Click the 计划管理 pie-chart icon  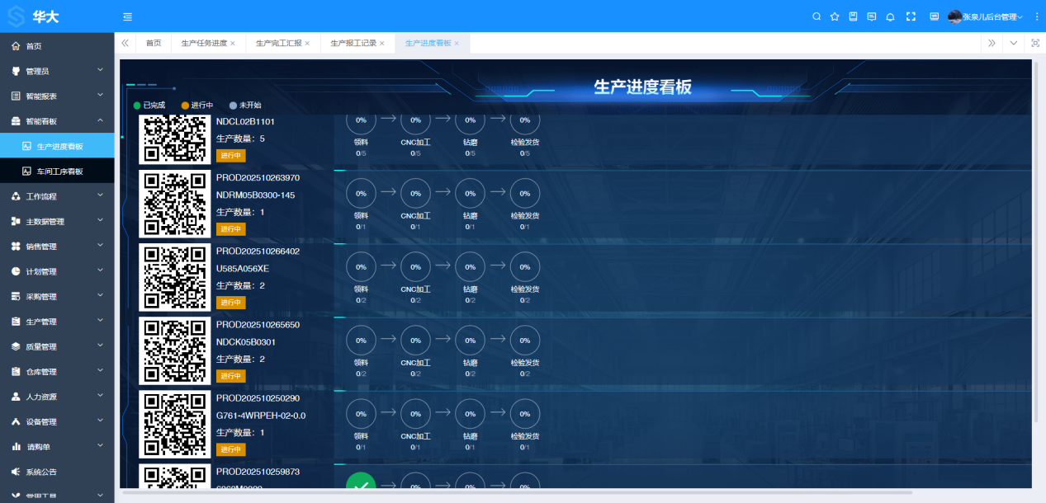(x=16, y=271)
